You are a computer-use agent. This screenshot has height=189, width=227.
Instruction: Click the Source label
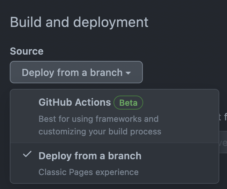point(27,51)
